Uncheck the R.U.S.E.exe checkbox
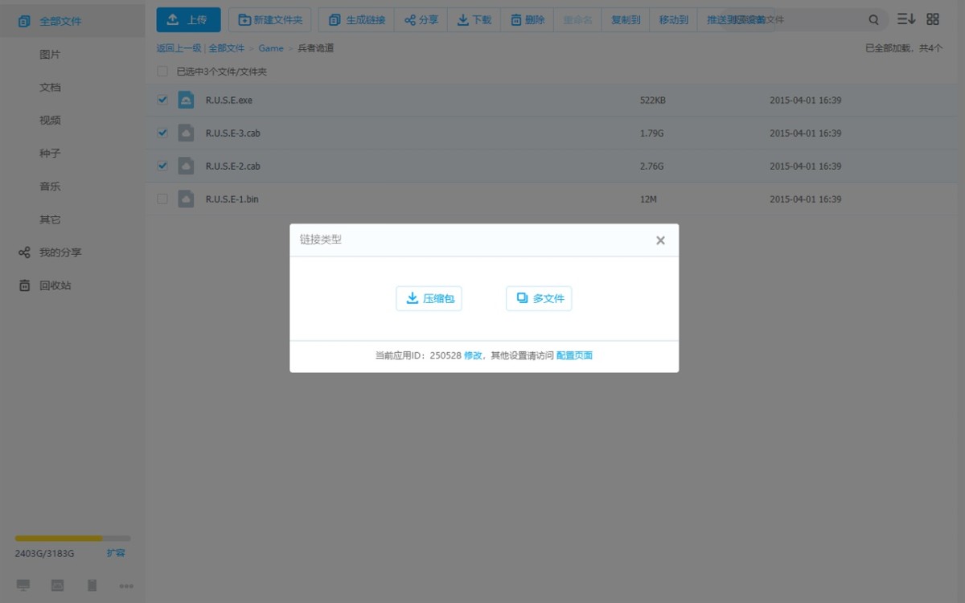 [162, 100]
